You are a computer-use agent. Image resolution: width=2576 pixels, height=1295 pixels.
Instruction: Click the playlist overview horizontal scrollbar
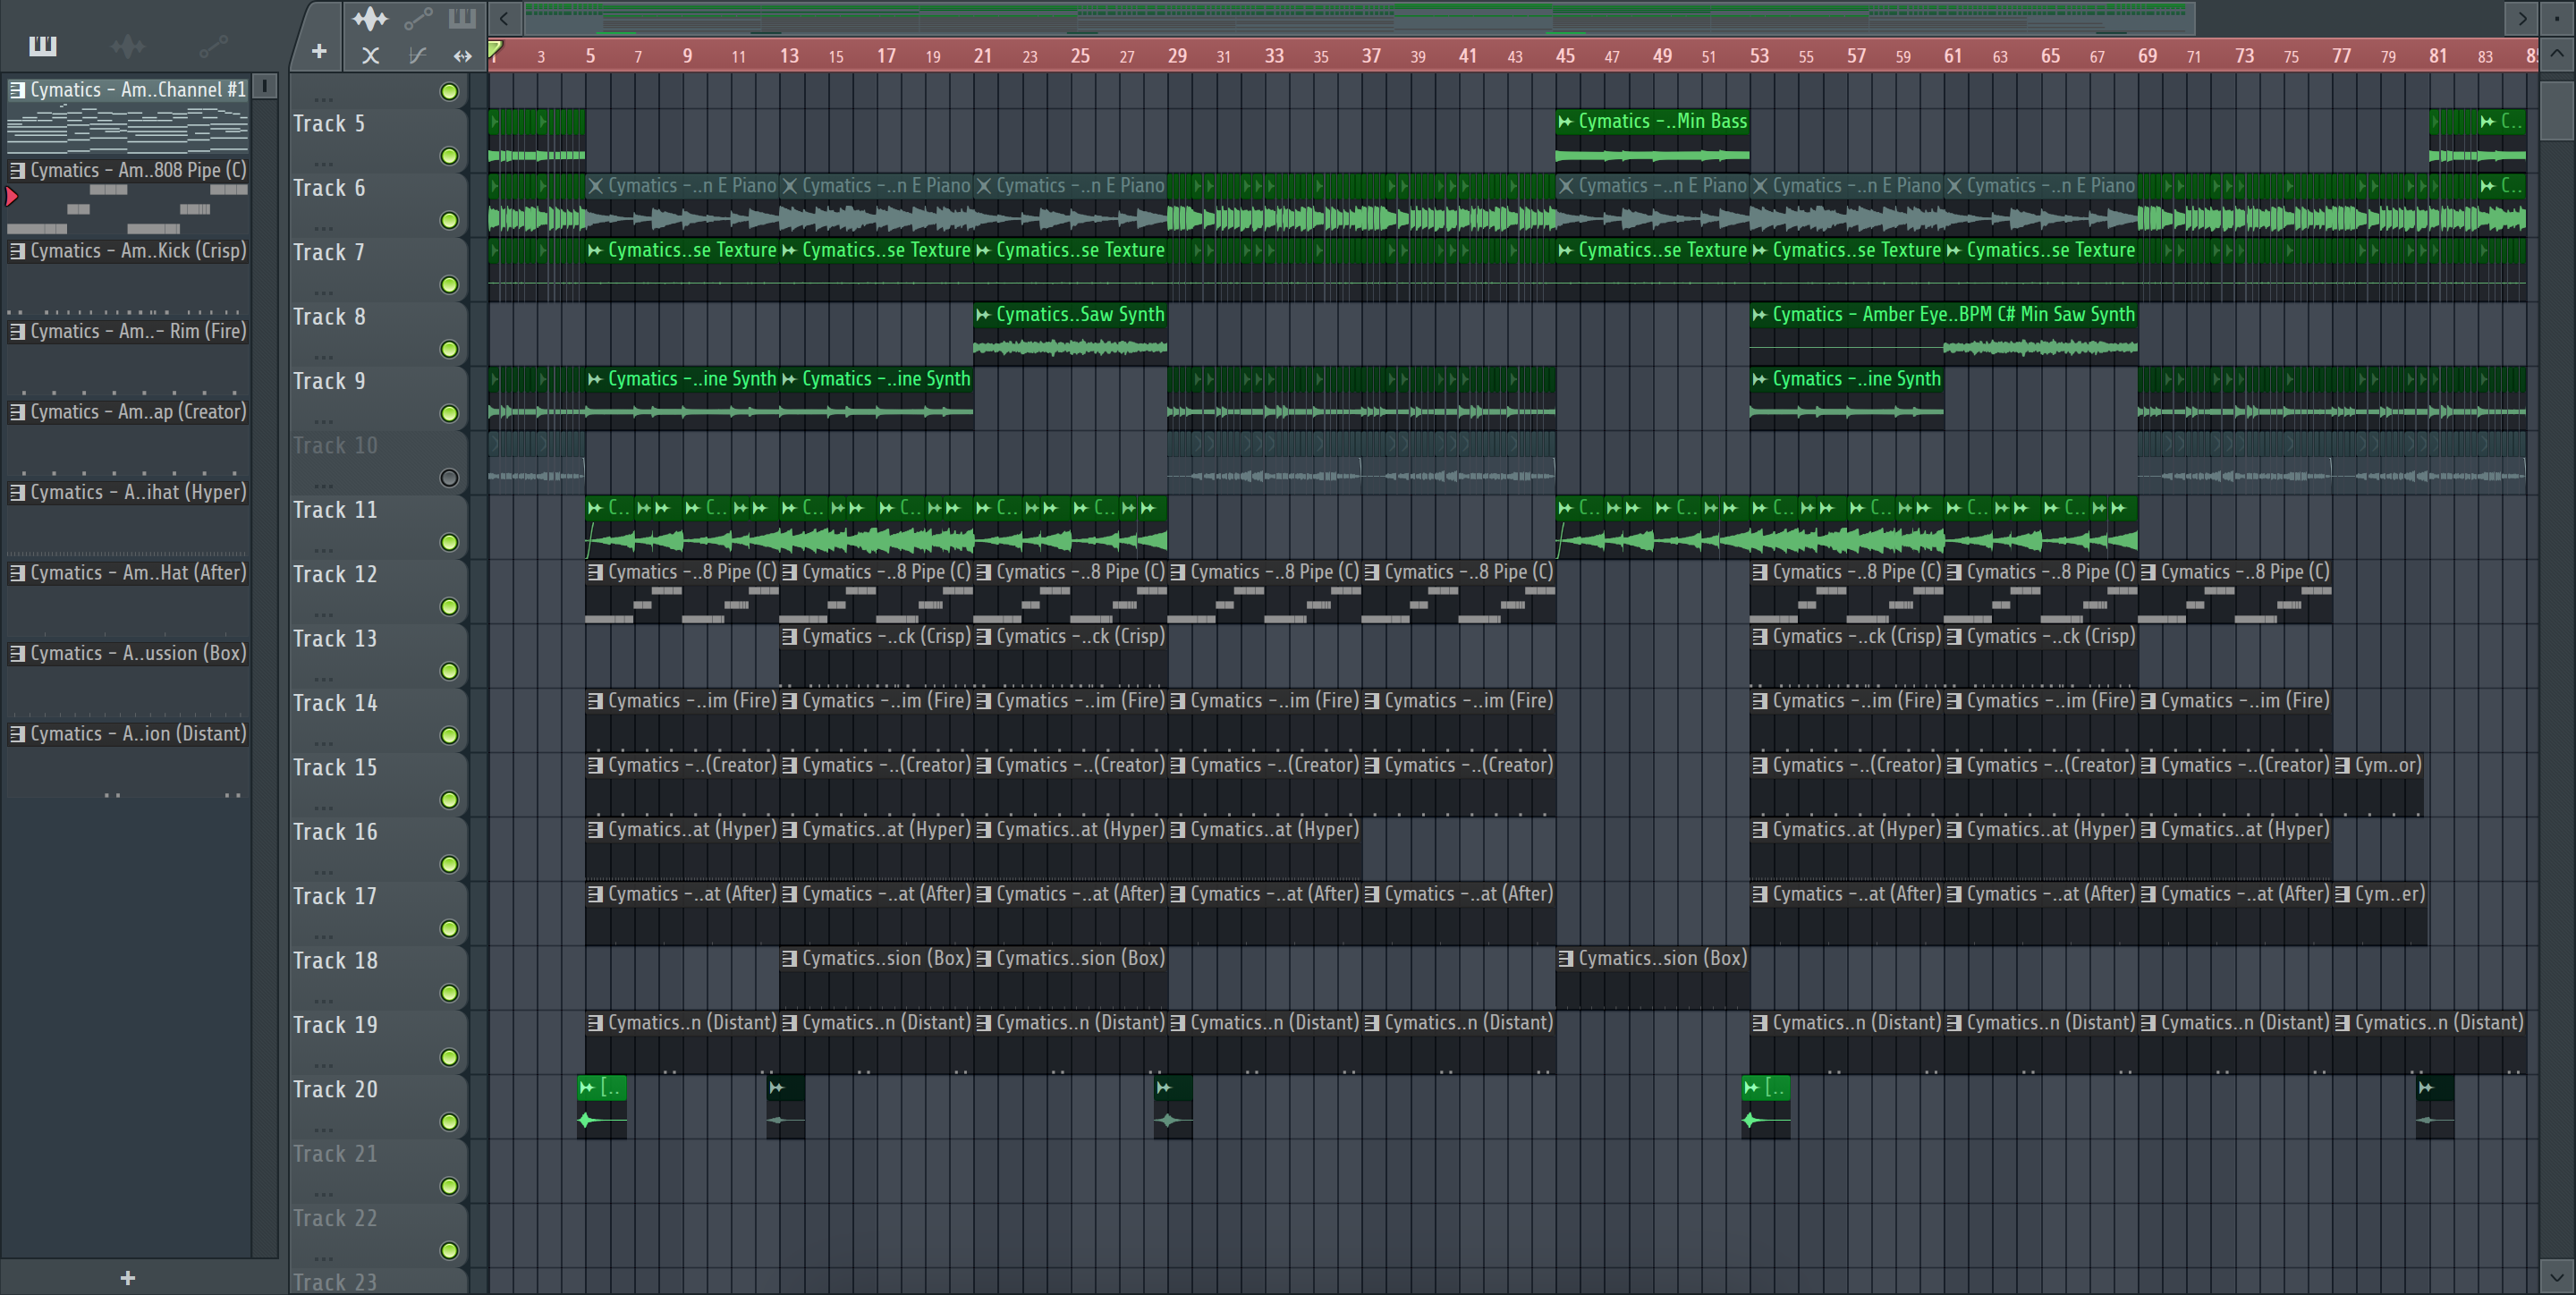(x=1360, y=18)
